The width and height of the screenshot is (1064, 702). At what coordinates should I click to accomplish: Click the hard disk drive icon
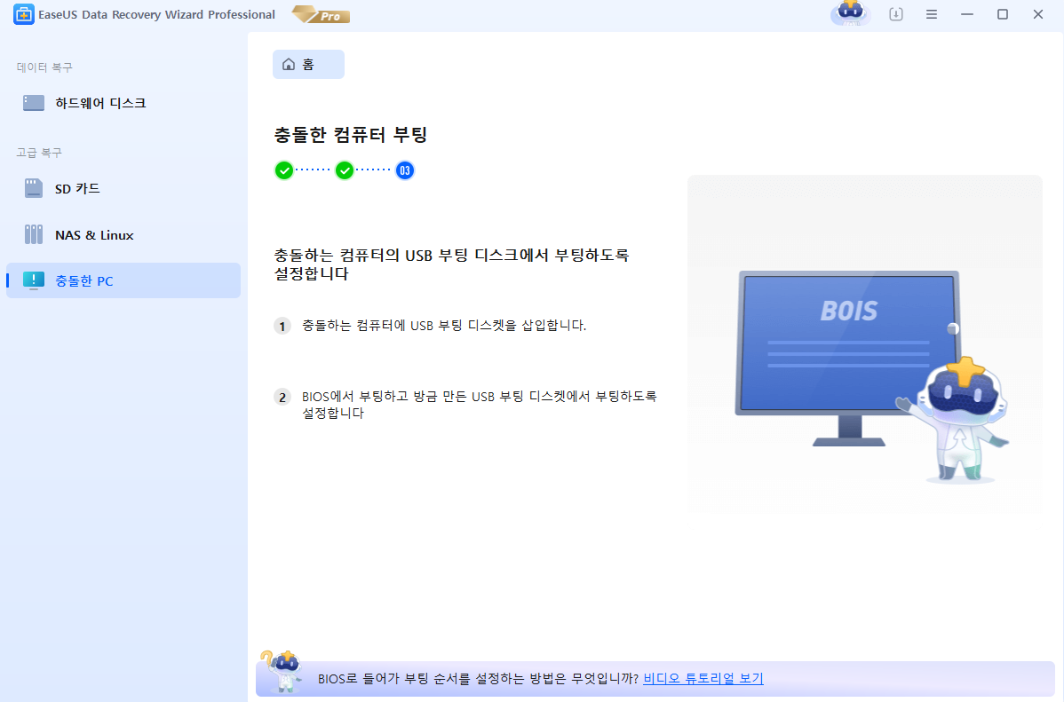[x=33, y=103]
